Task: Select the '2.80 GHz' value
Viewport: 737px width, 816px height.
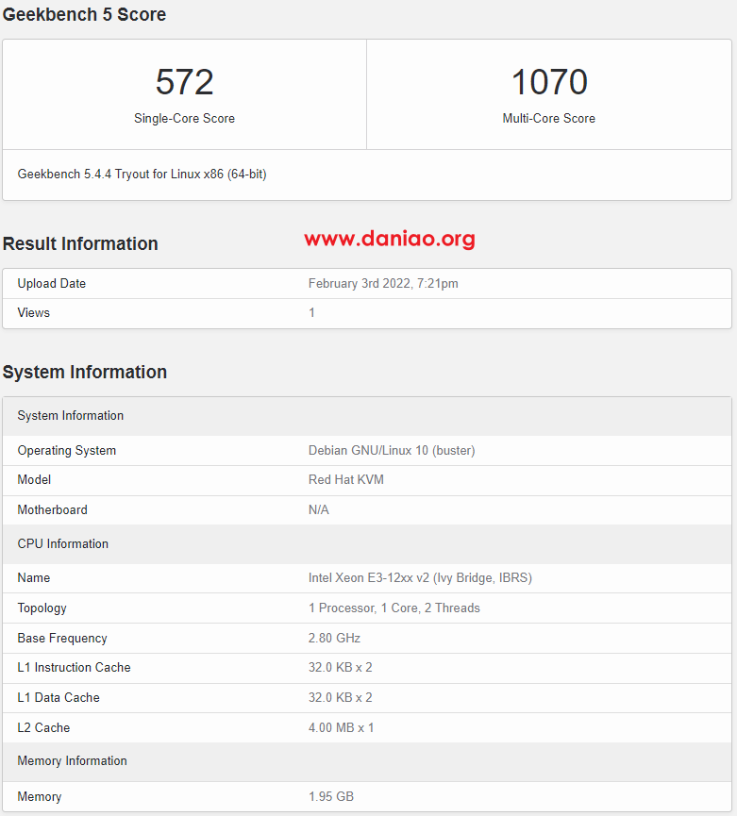Action: click(334, 639)
